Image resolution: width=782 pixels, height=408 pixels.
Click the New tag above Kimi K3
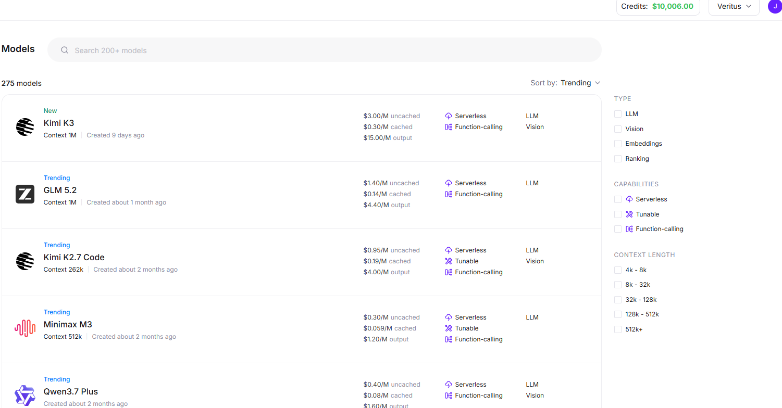coord(51,111)
